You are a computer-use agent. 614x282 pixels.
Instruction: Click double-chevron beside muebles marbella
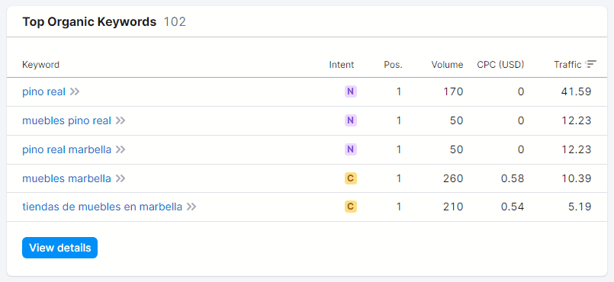click(x=121, y=178)
